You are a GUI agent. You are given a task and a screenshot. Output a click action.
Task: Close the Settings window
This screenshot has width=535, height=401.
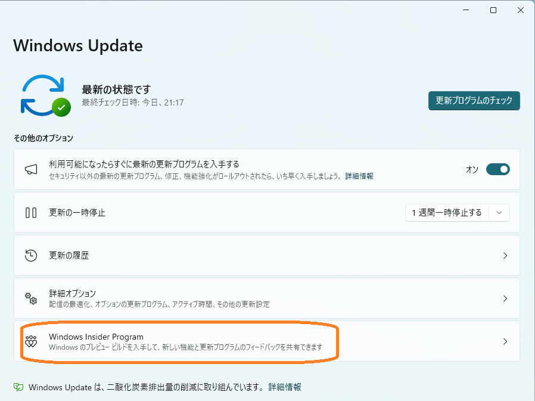(521, 10)
